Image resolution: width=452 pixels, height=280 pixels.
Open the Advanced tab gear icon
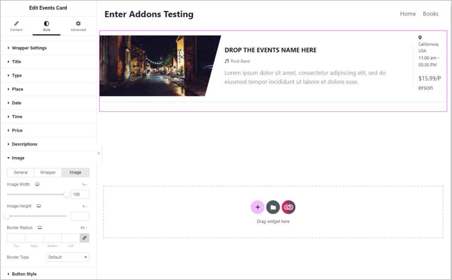pyautogui.click(x=78, y=23)
